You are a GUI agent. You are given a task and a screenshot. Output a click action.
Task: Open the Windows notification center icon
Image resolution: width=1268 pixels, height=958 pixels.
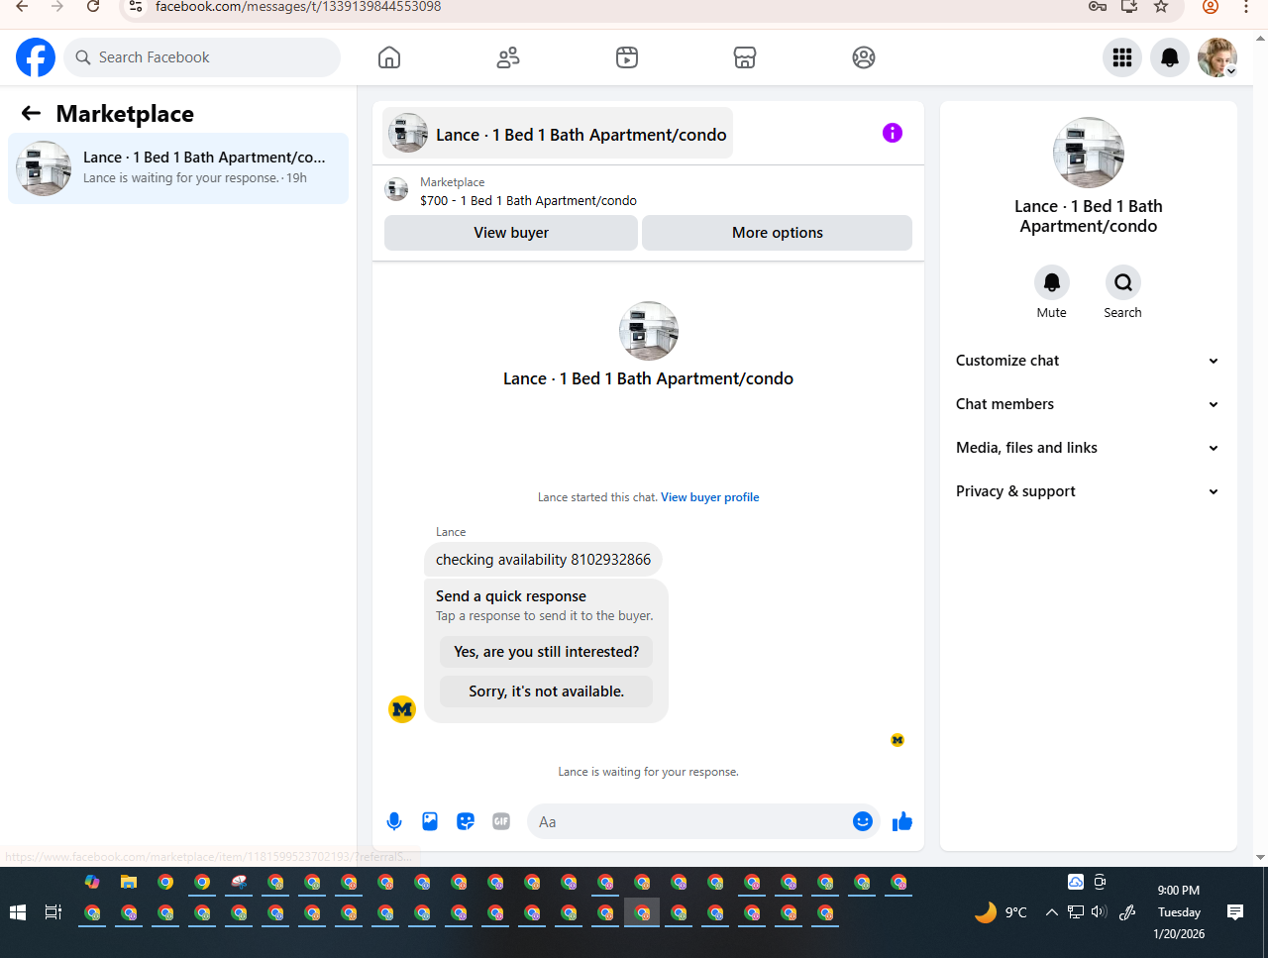pyautogui.click(x=1235, y=912)
